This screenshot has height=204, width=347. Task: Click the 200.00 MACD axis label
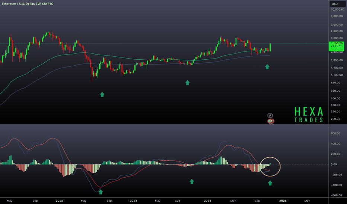pyautogui.click(x=335, y=154)
